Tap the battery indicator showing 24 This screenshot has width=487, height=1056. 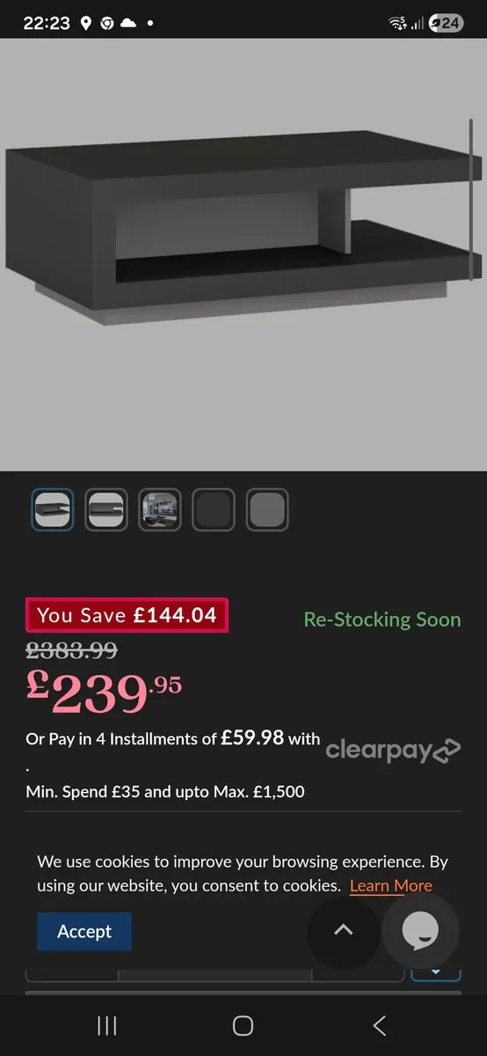(447, 24)
